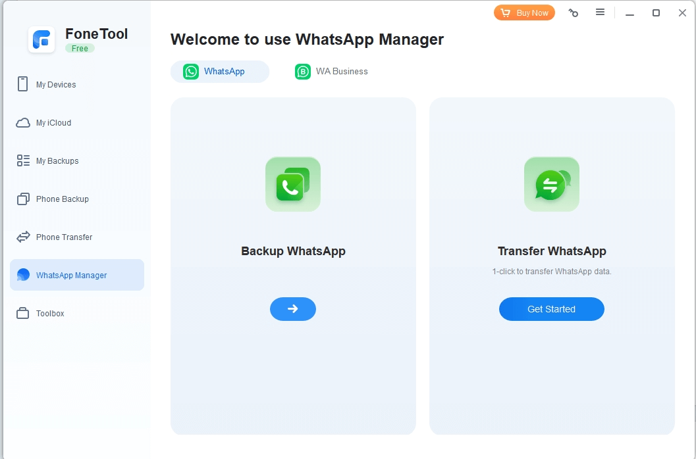This screenshot has height=459, width=696.
Task: Click the Backup WhatsApp phone icon
Action: [x=293, y=184]
